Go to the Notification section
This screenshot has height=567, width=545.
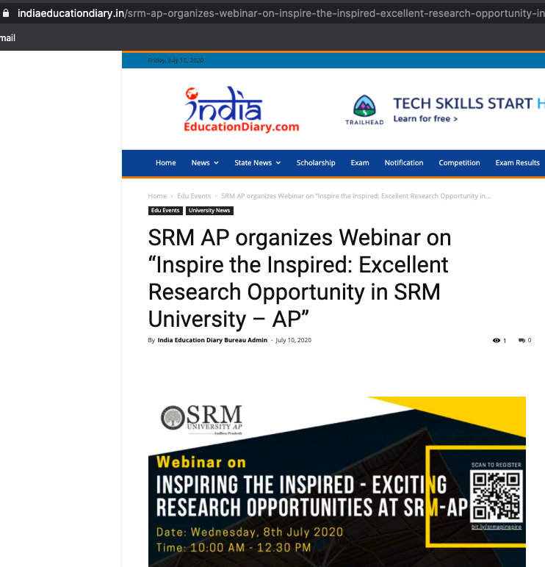[404, 163]
